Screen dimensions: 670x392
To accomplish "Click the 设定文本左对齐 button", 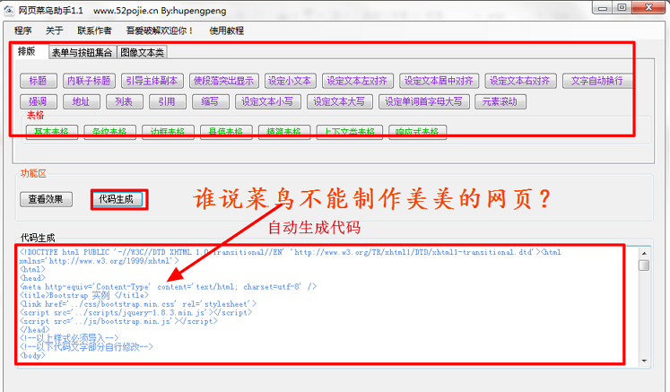I will coord(357,81).
